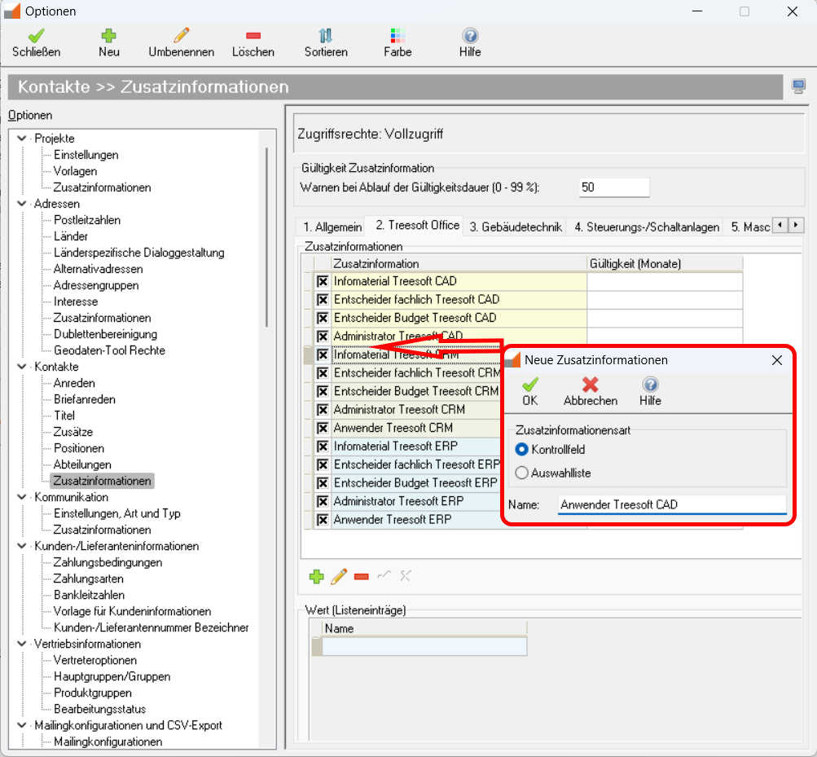Click the Name input field in dialog

[671, 504]
